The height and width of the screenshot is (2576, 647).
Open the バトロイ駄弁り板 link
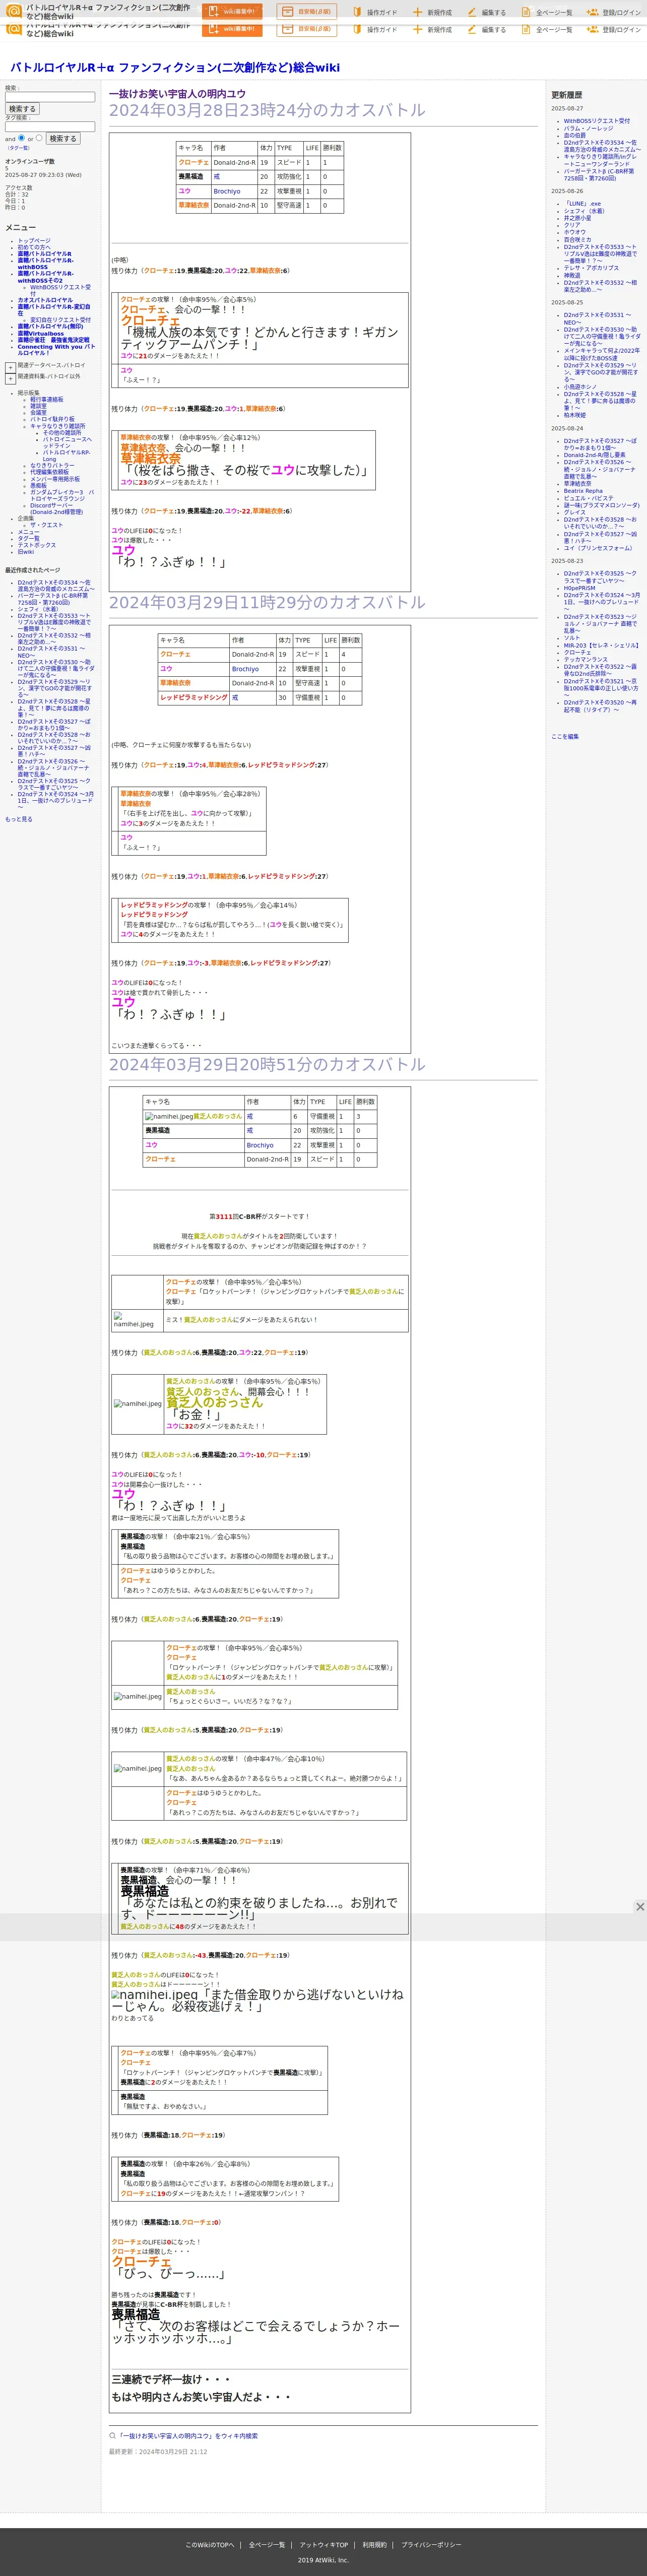[52, 419]
